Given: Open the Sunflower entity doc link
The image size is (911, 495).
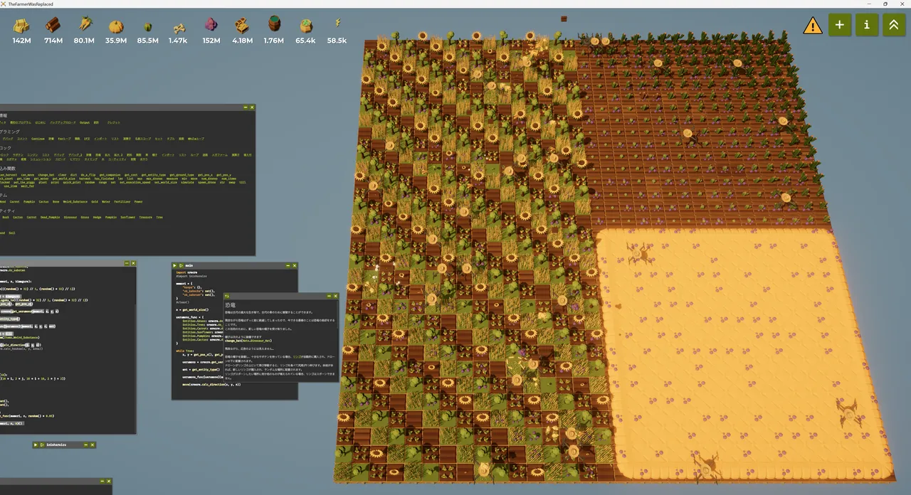Looking at the screenshot, I should pos(127,218).
